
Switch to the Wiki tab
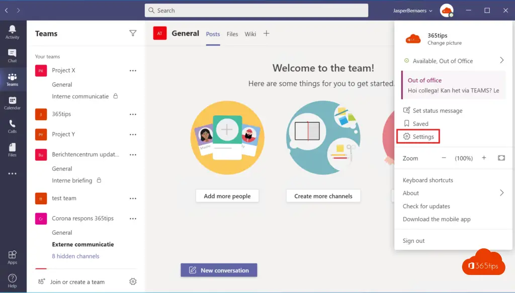pos(250,34)
